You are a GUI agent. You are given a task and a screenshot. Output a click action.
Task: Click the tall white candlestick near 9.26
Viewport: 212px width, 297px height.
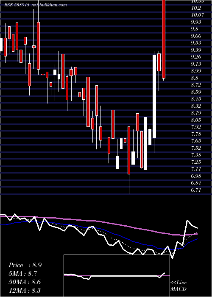154,96
